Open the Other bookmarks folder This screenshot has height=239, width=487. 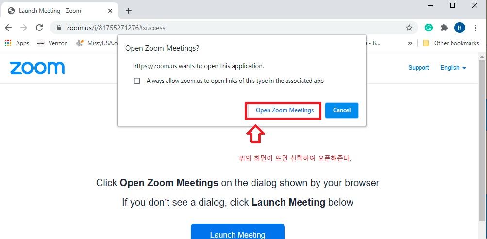coord(451,43)
